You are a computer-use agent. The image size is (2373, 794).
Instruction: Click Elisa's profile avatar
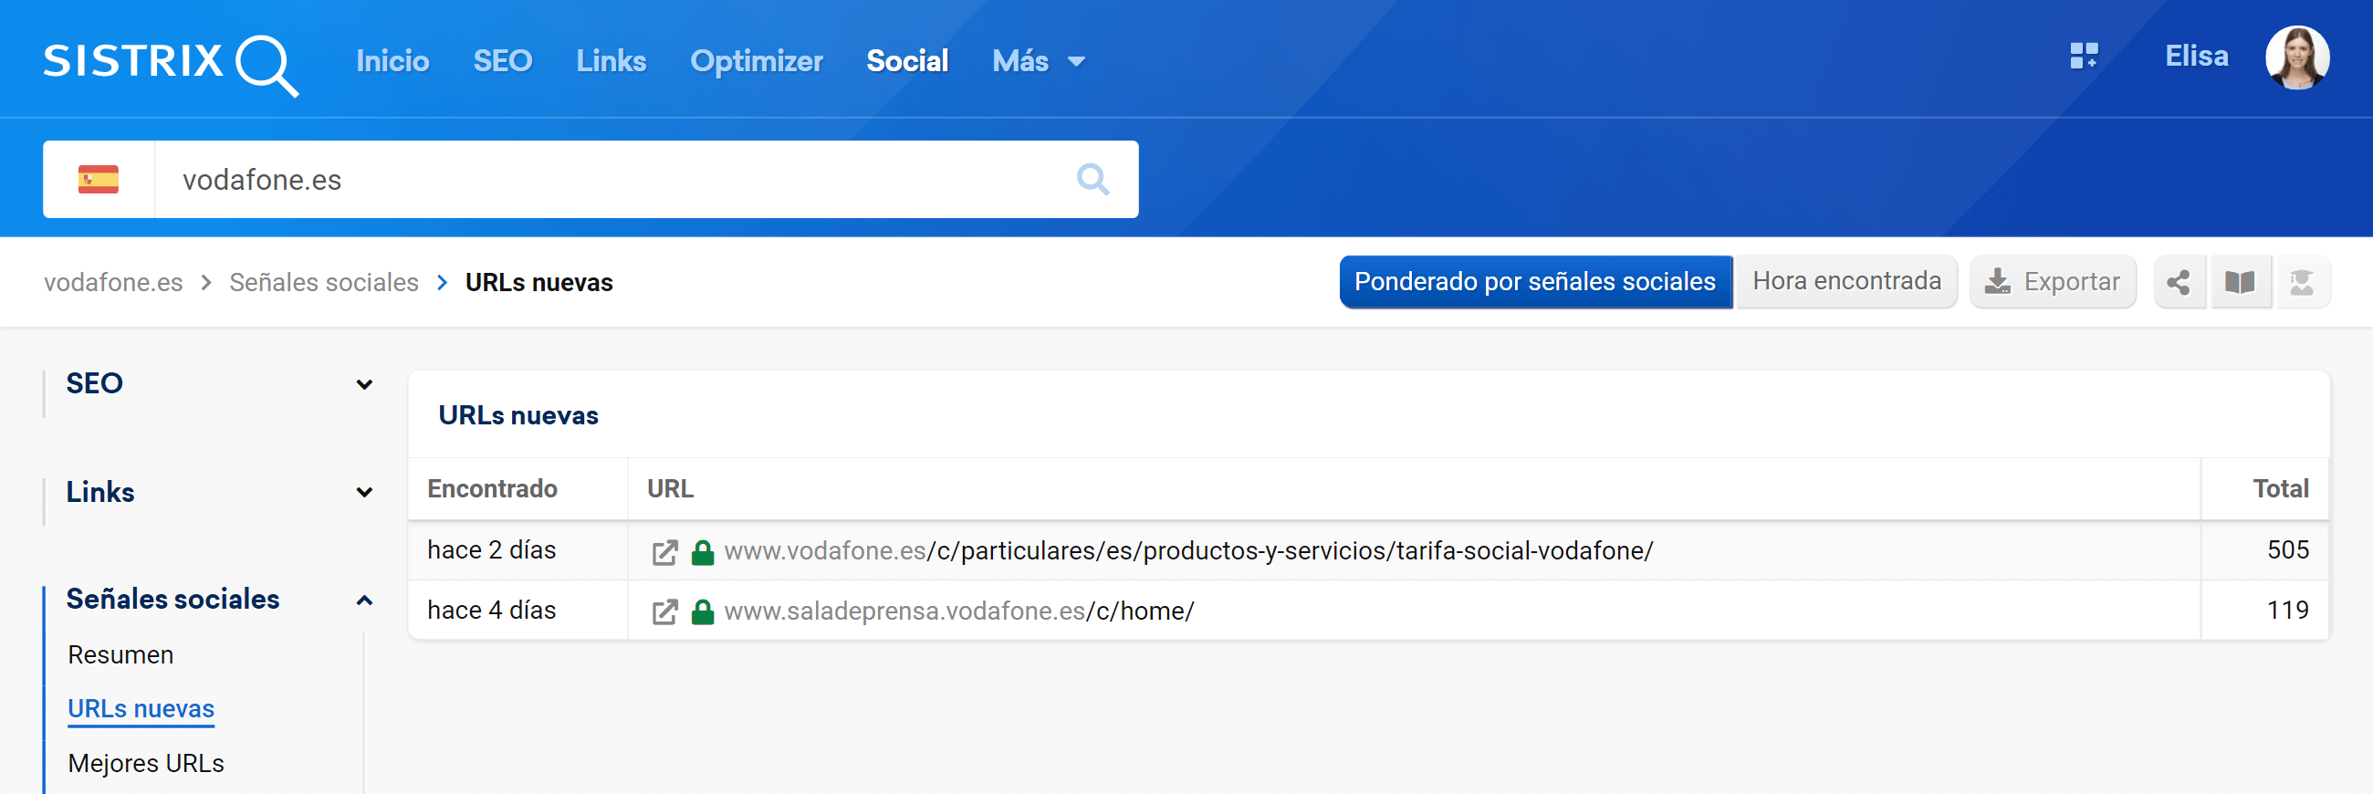pyautogui.click(x=2295, y=57)
